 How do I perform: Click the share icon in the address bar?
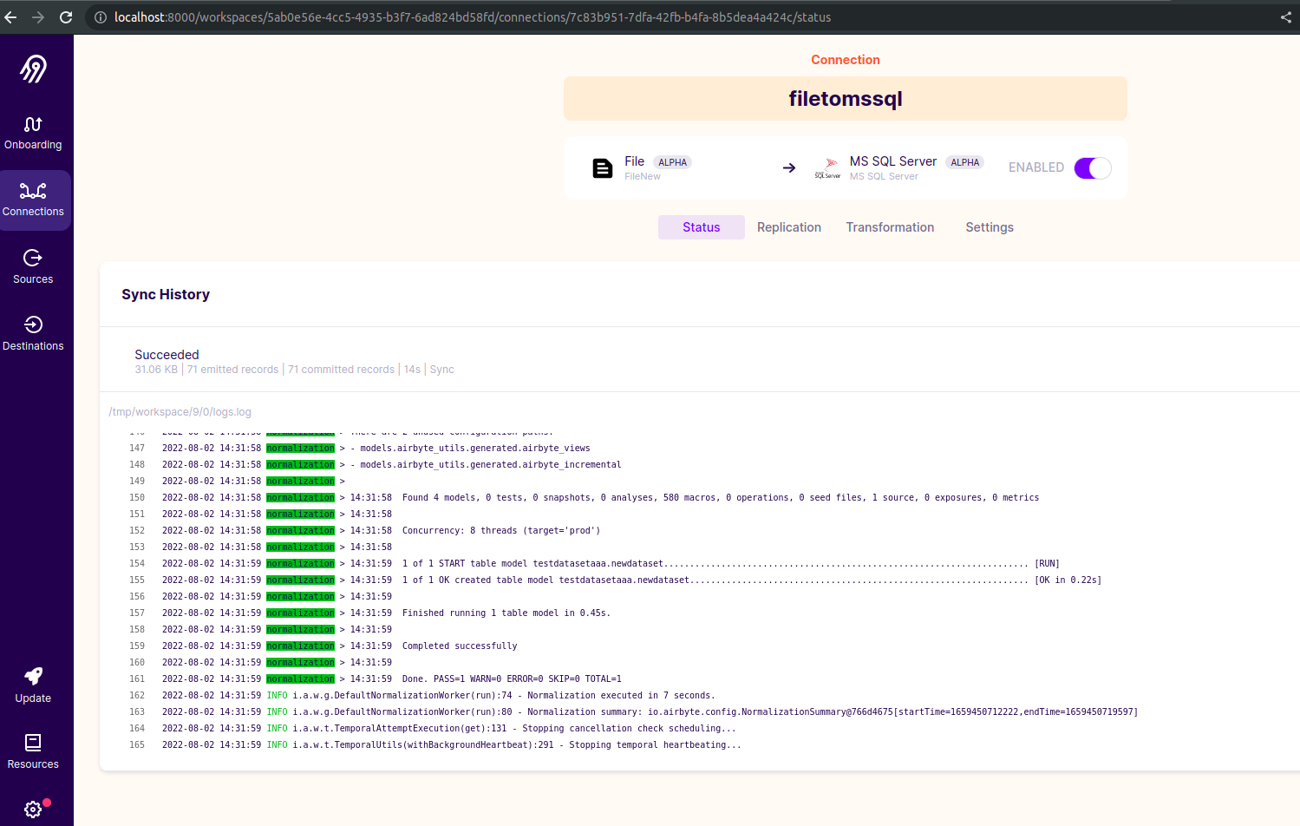1286,17
